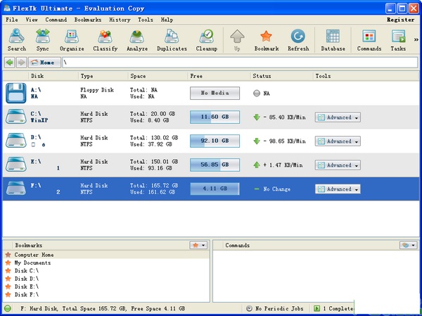The height and width of the screenshot is (316, 422).
Task: Click the path address input field
Action: click(x=239, y=63)
